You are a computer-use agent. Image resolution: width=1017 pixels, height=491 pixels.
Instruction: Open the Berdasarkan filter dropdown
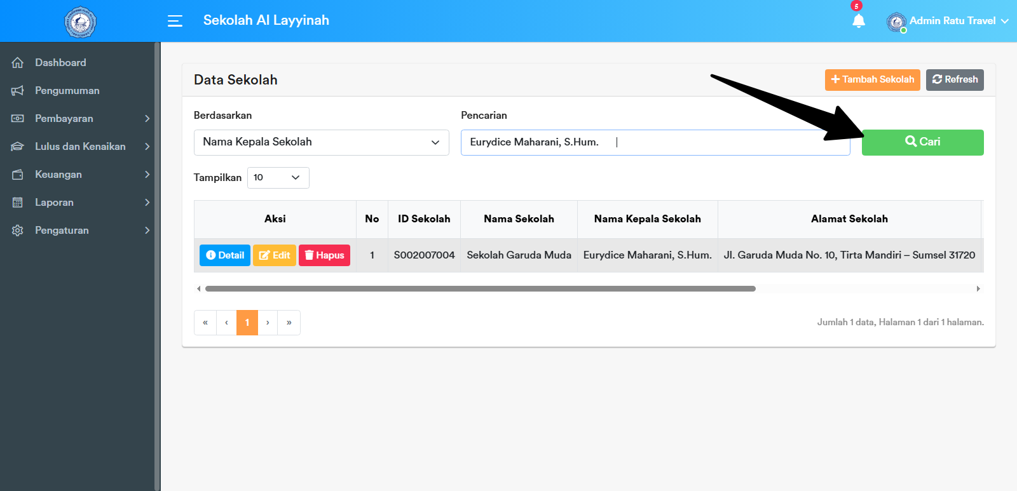[x=321, y=142]
